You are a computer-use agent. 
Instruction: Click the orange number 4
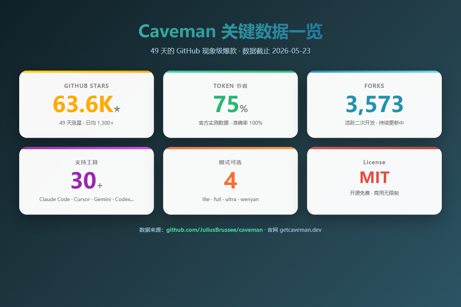[x=230, y=181]
